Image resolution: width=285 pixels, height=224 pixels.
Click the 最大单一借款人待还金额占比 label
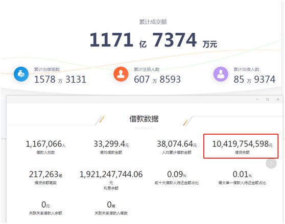pyautogui.click(x=242, y=183)
